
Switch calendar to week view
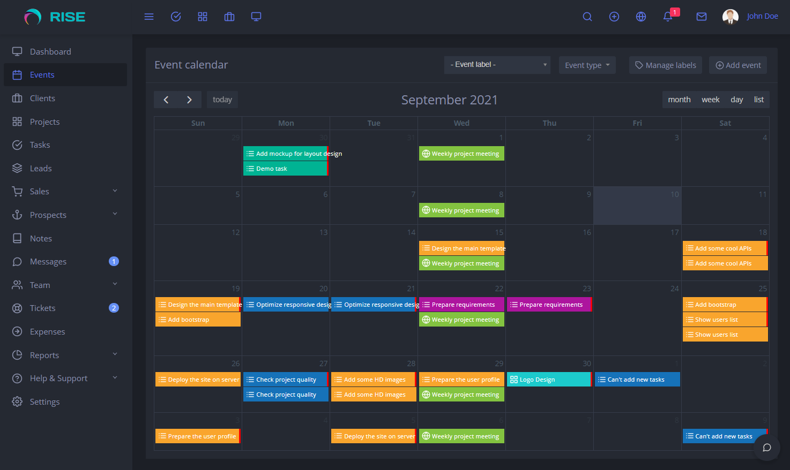[710, 99]
